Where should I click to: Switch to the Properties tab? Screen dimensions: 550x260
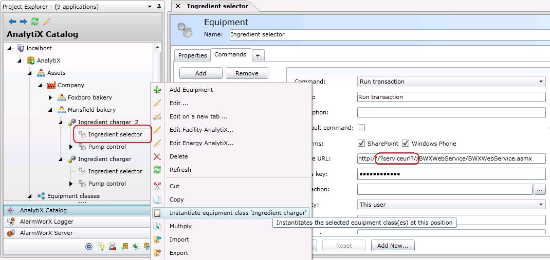[x=192, y=55]
